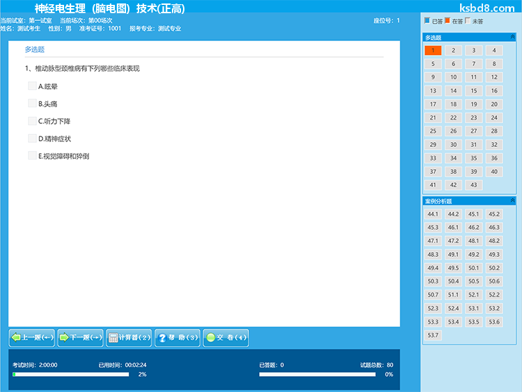
Task: Jump to question 40
Action: click(x=494, y=171)
